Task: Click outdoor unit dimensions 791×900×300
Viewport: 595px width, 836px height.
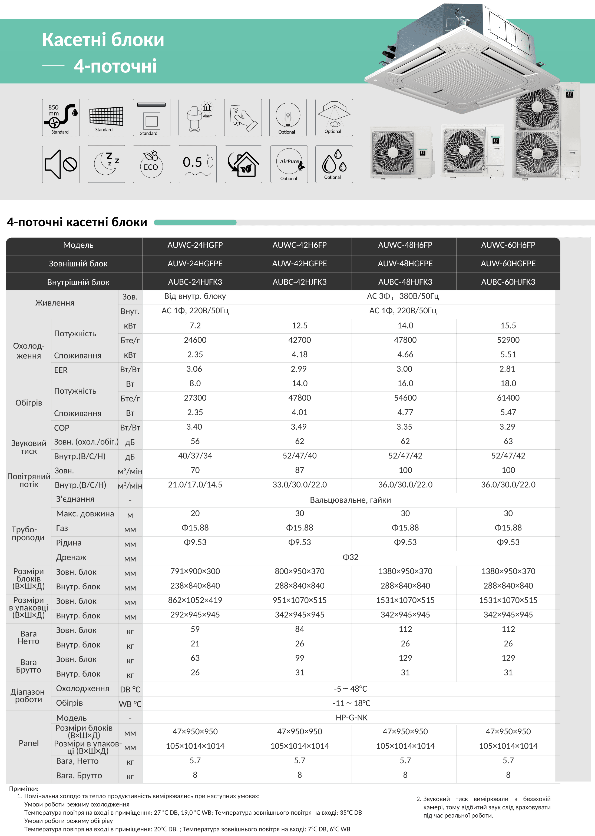Action: tap(195, 571)
